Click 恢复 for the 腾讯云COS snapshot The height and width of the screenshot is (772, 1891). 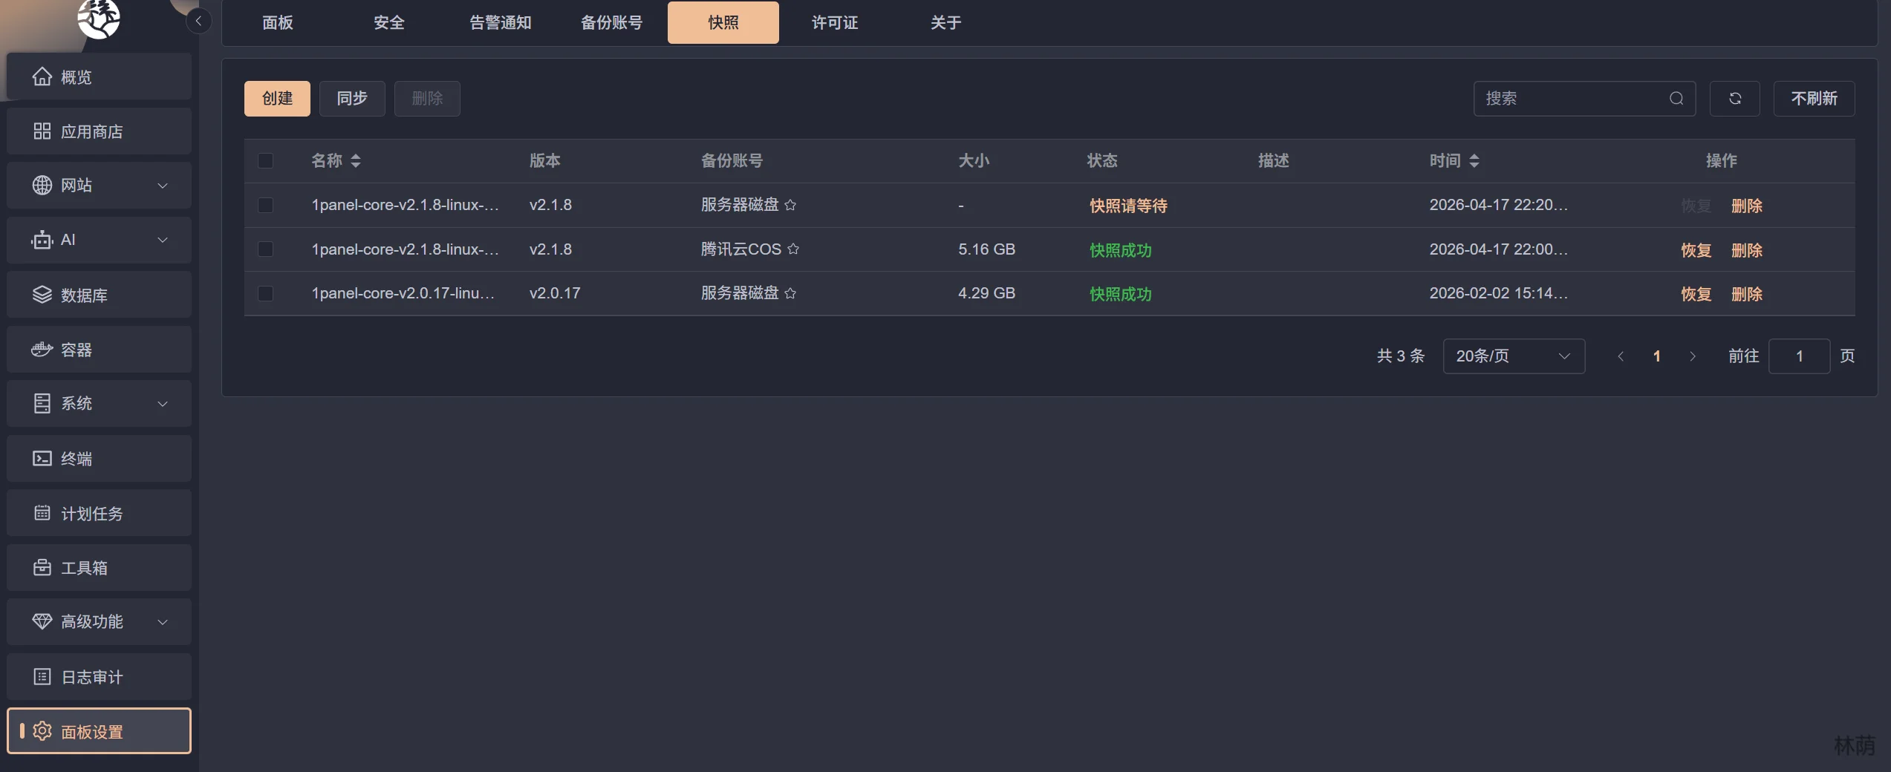tap(1696, 250)
